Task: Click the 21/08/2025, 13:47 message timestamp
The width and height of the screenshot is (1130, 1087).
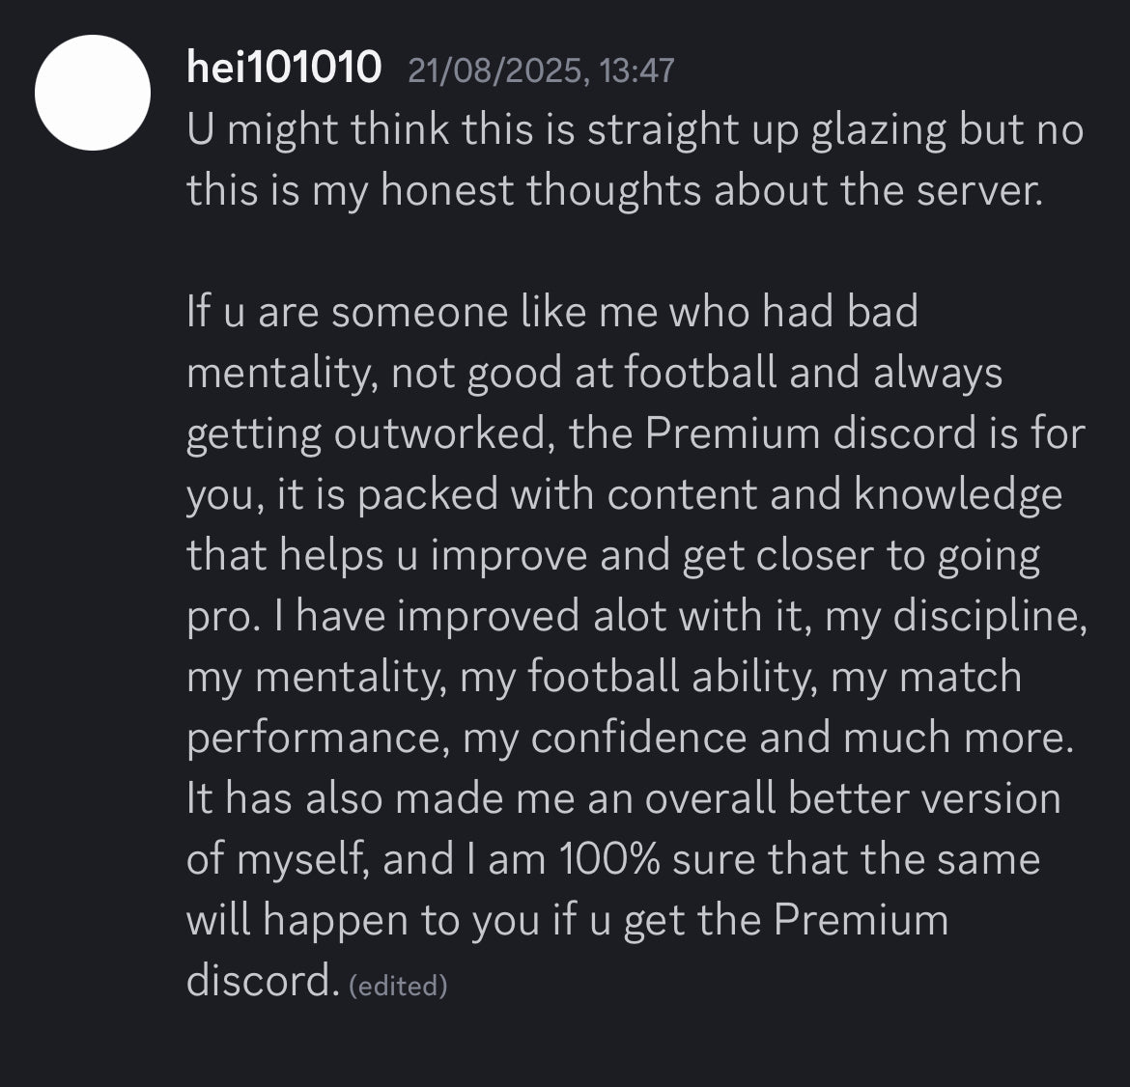Action: (541, 70)
